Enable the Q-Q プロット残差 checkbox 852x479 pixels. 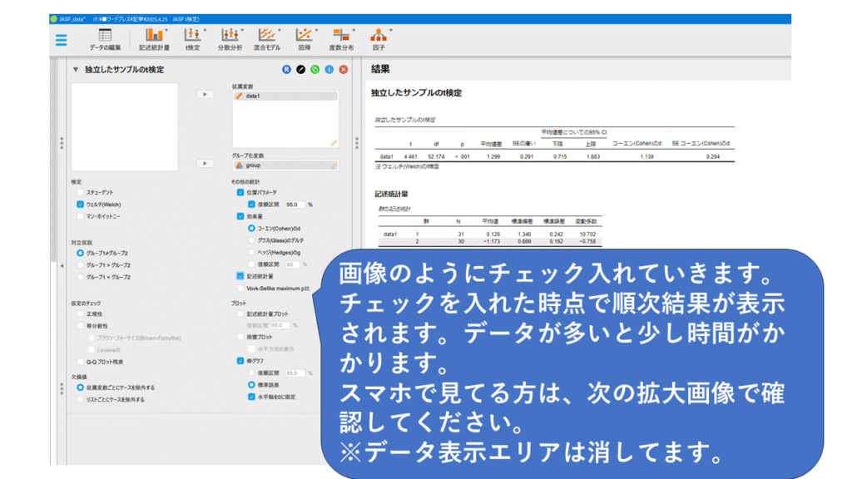[81, 362]
